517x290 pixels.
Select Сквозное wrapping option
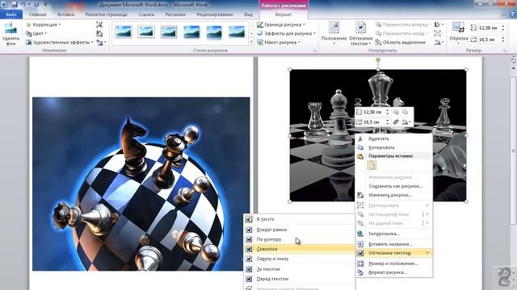click(300, 249)
